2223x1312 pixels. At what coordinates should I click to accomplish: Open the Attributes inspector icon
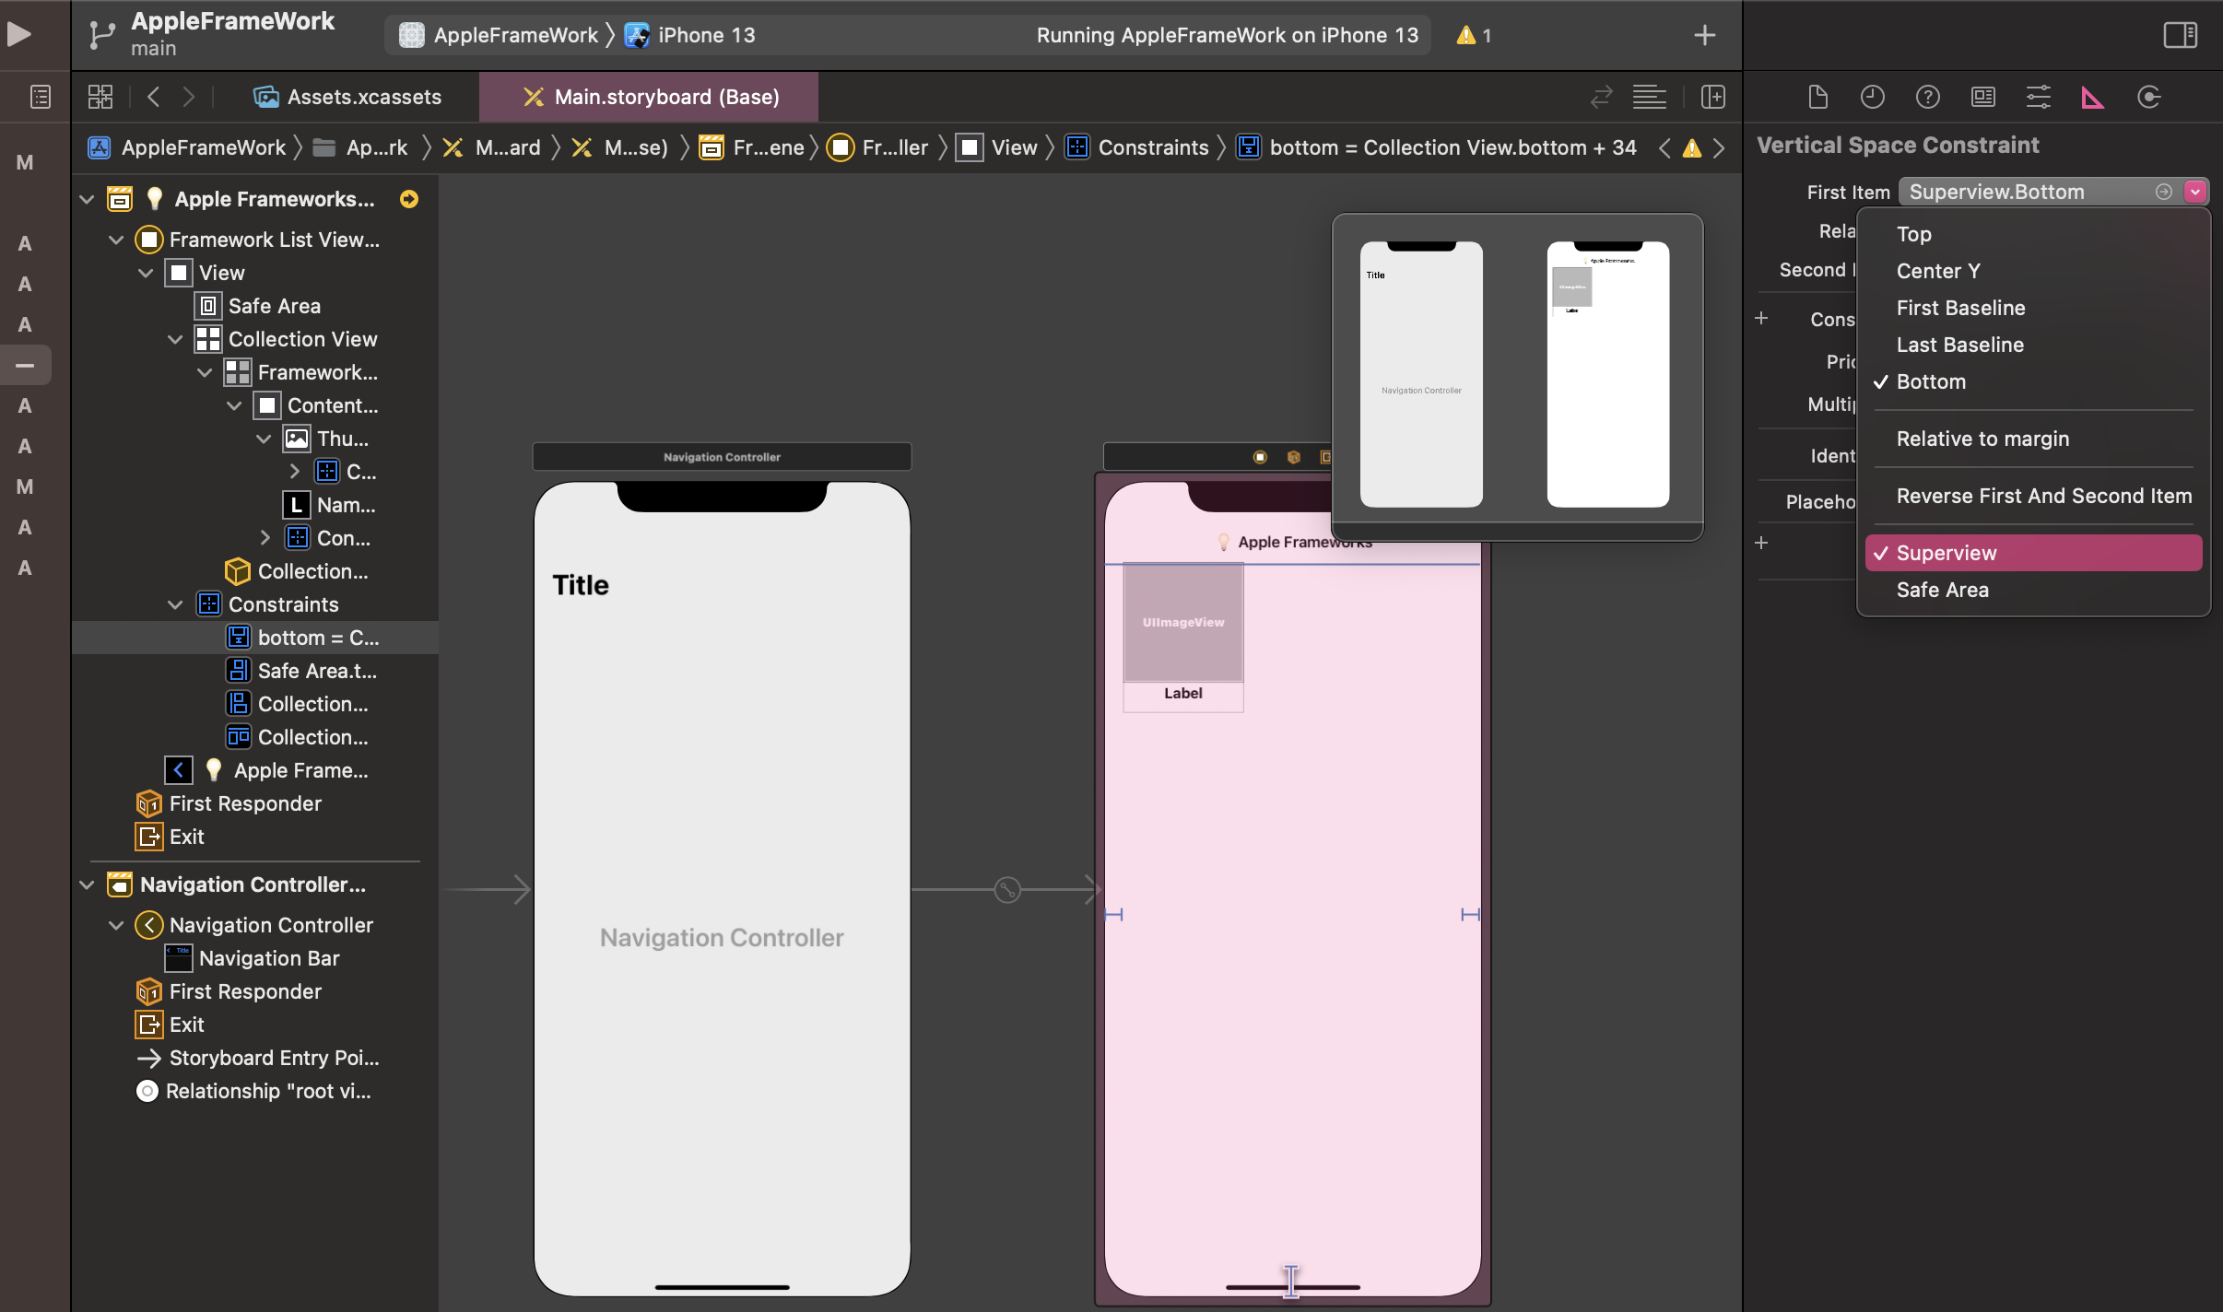[x=2038, y=97]
